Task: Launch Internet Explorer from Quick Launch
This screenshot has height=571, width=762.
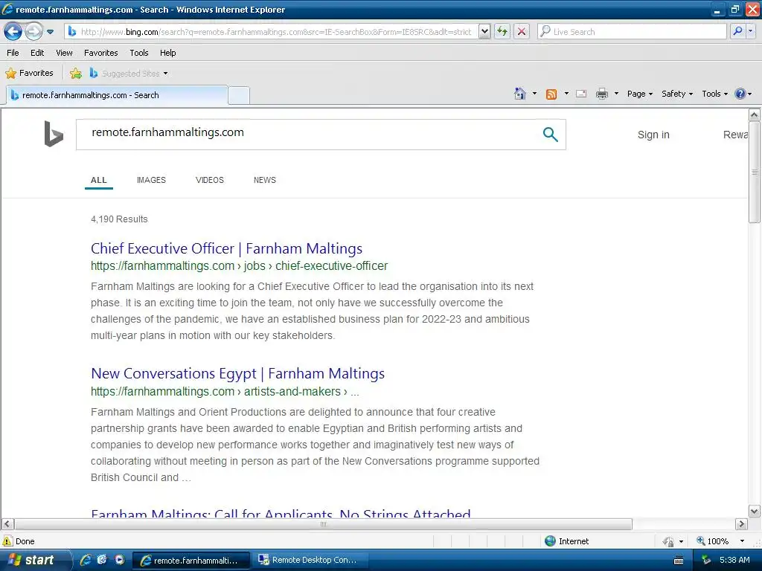Action: [x=86, y=560]
